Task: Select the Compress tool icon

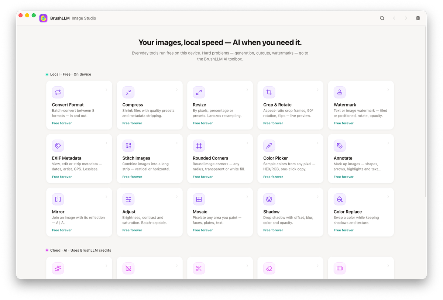Action: click(128, 92)
